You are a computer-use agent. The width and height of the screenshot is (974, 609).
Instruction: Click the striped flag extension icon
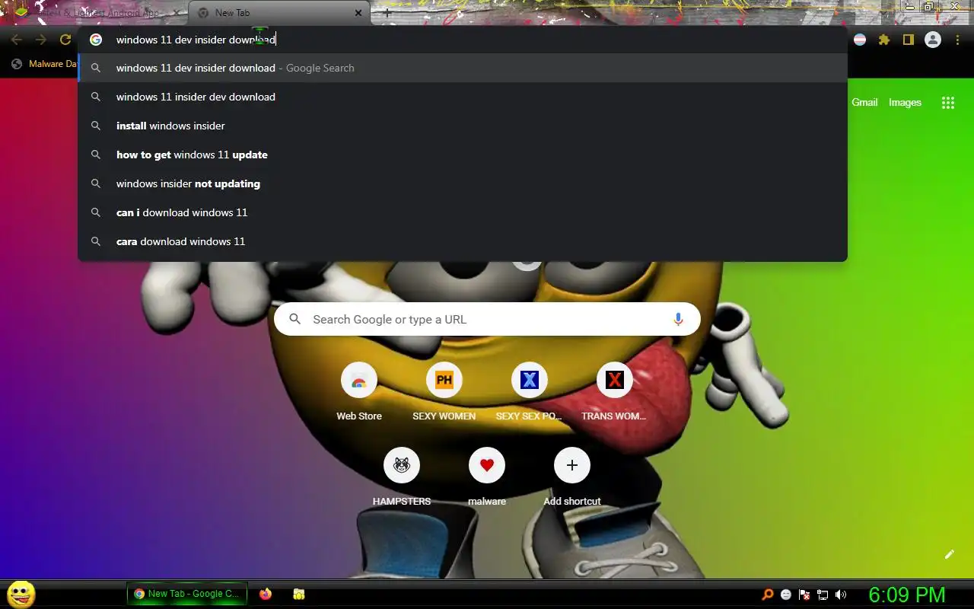pyautogui.click(x=860, y=40)
